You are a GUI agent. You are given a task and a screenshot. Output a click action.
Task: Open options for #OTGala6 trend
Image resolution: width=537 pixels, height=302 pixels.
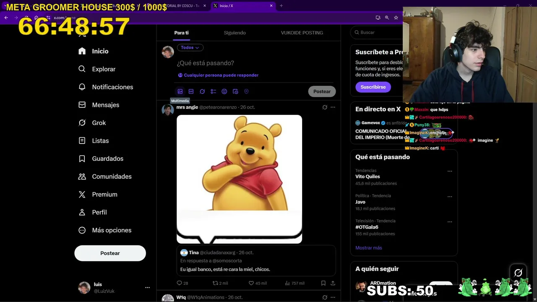tap(450, 221)
